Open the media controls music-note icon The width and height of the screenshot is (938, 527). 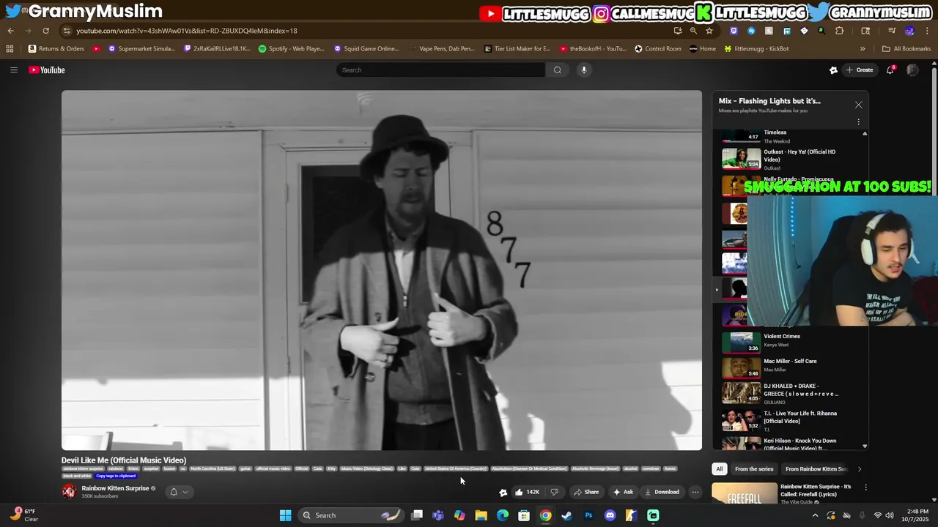(892, 31)
